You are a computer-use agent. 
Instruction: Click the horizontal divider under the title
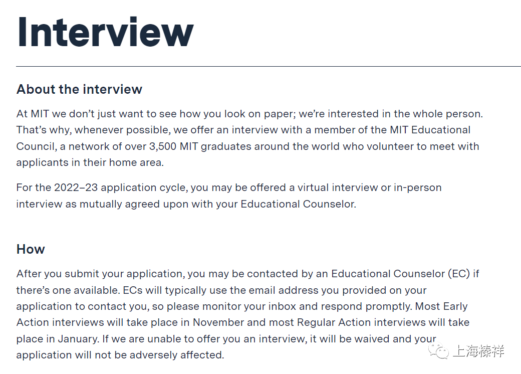pos(269,67)
